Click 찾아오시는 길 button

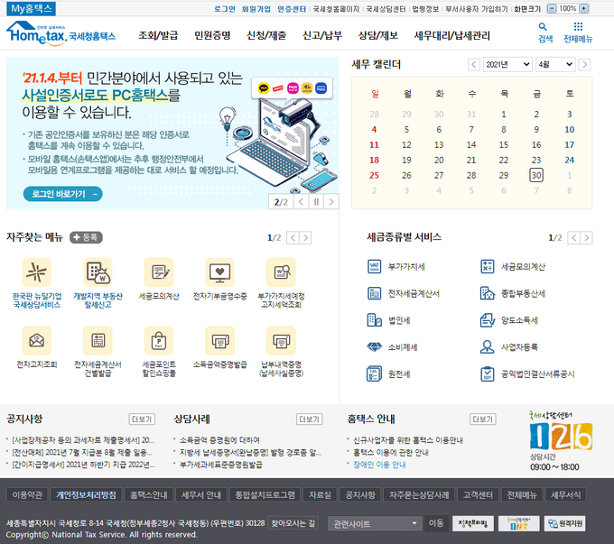coord(293,523)
